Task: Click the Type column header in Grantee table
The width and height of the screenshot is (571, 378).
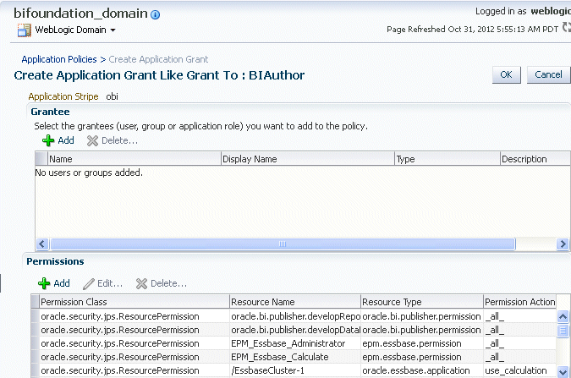Action: pos(447,159)
